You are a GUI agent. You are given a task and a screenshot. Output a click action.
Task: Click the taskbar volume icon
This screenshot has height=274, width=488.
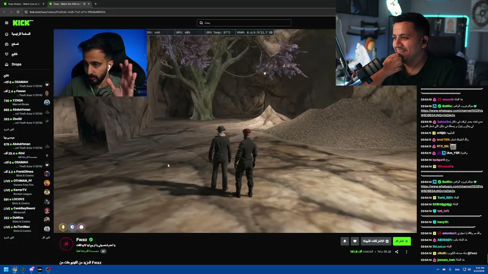469,269
